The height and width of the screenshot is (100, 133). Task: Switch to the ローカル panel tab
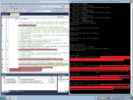(x=12, y=91)
